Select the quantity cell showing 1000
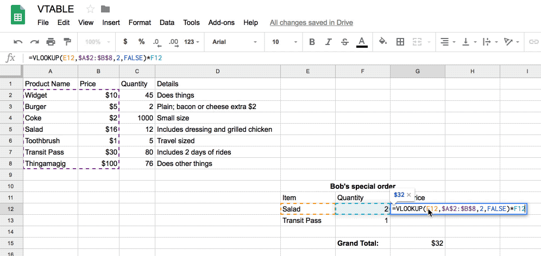This screenshot has width=541, height=256. 137,118
